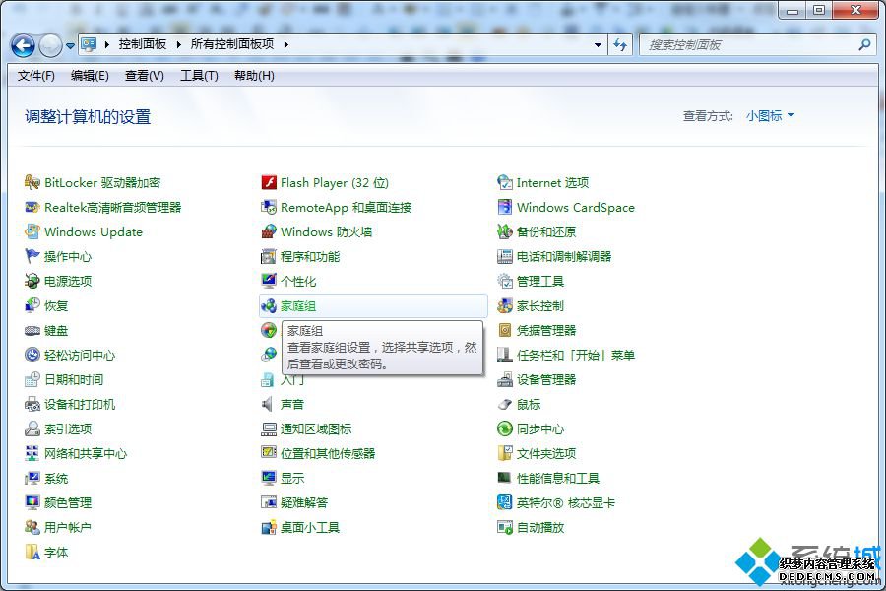The image size is (886, 591).
Task: Open the 电话和调制解调器 link
Action: point(564,257)
